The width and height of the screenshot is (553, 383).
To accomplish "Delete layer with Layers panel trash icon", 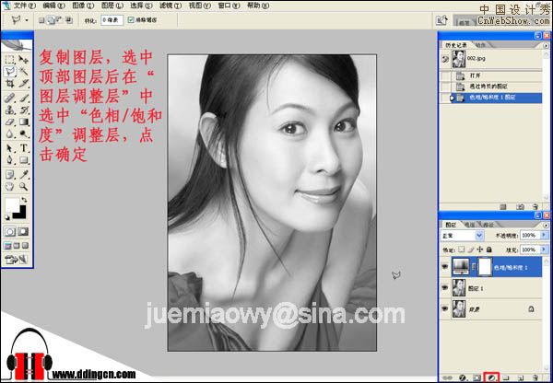I will point(535,377).
